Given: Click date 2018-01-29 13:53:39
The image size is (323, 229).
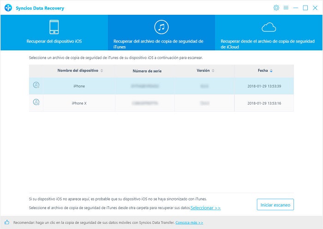Looking at the screenshot, I should [264, 86].
